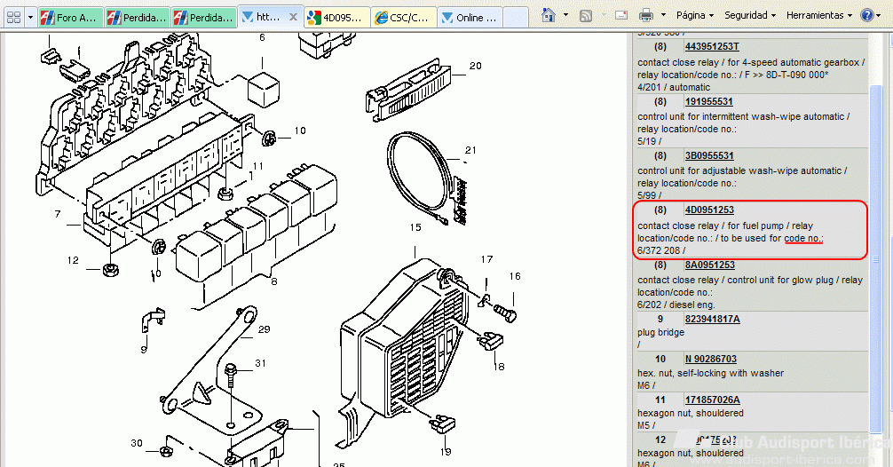Click diagram label number 31
893x467 pixels.
[x=260, y=363]
